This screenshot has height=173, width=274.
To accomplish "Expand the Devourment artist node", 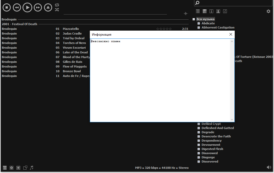I will 199,145.
